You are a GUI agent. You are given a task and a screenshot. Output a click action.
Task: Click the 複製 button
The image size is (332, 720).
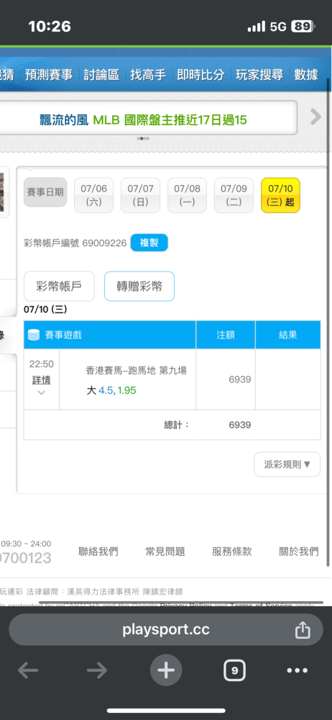pyautogui.click(x=149, y=243)
